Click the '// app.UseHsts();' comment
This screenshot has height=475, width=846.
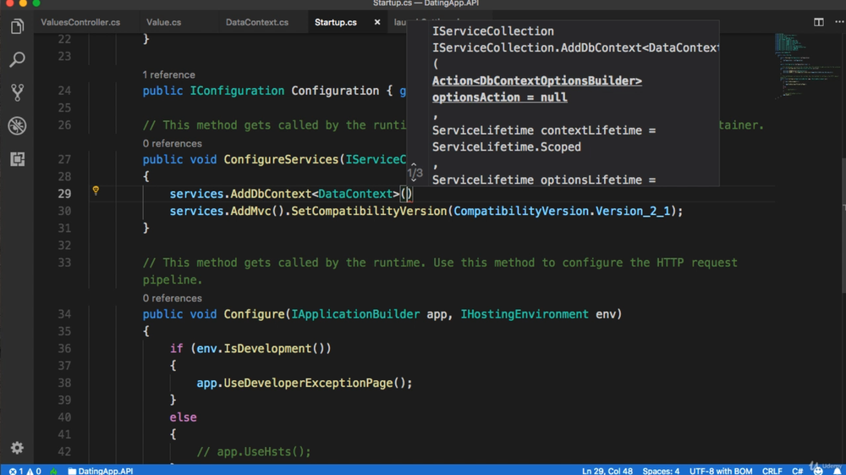click(254, 452)
